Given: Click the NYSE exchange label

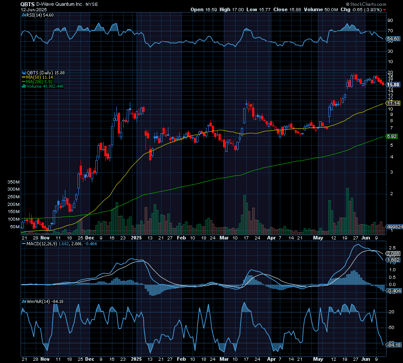Looking at the screenshot, I should [91, 4].
